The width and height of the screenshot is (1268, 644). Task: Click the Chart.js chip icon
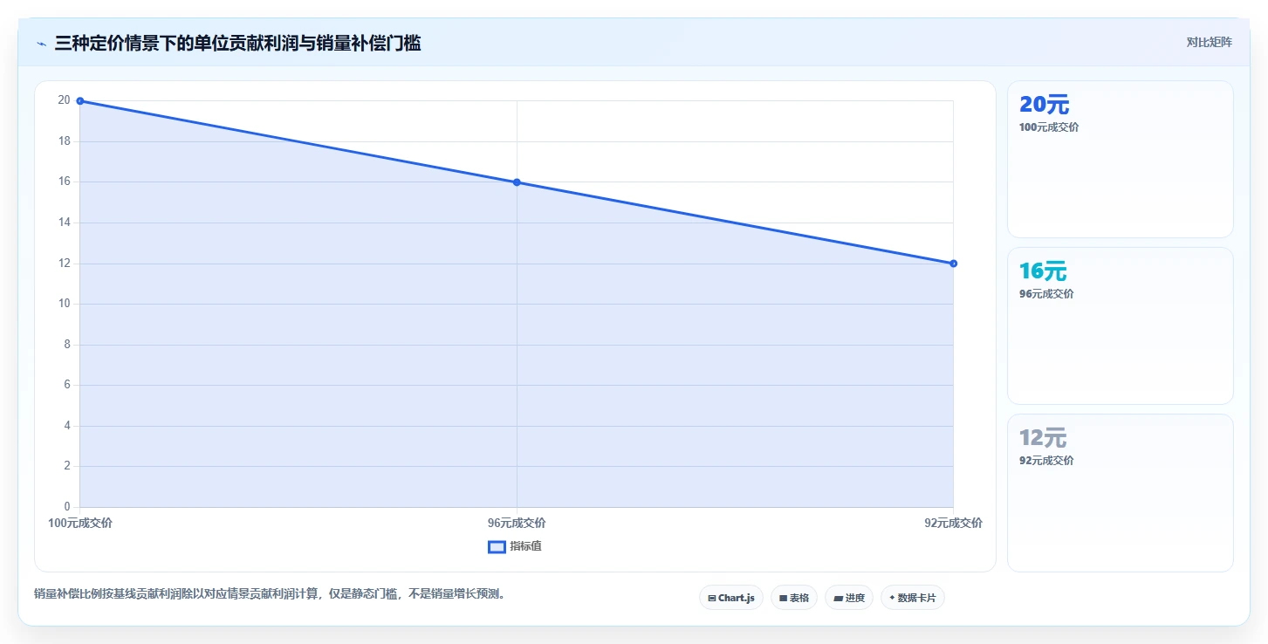(x=712, y=599)
